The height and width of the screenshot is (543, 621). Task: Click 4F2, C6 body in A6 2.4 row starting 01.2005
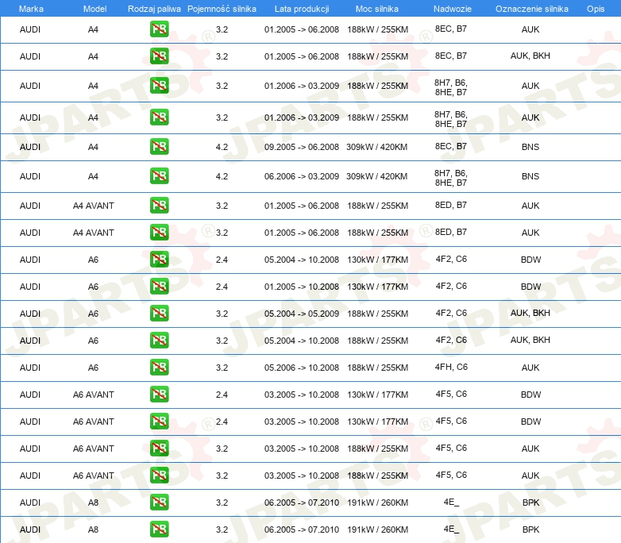[x=451, y=286]
